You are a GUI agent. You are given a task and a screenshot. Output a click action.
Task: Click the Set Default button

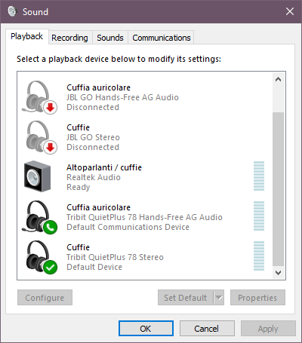pyautogui.click(x=186, y=298)
